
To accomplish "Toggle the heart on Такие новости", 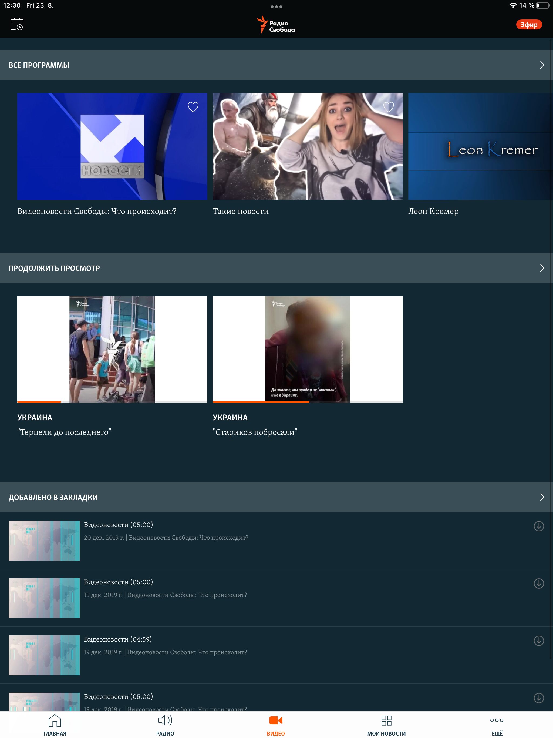I will click(x=388, y=107).
